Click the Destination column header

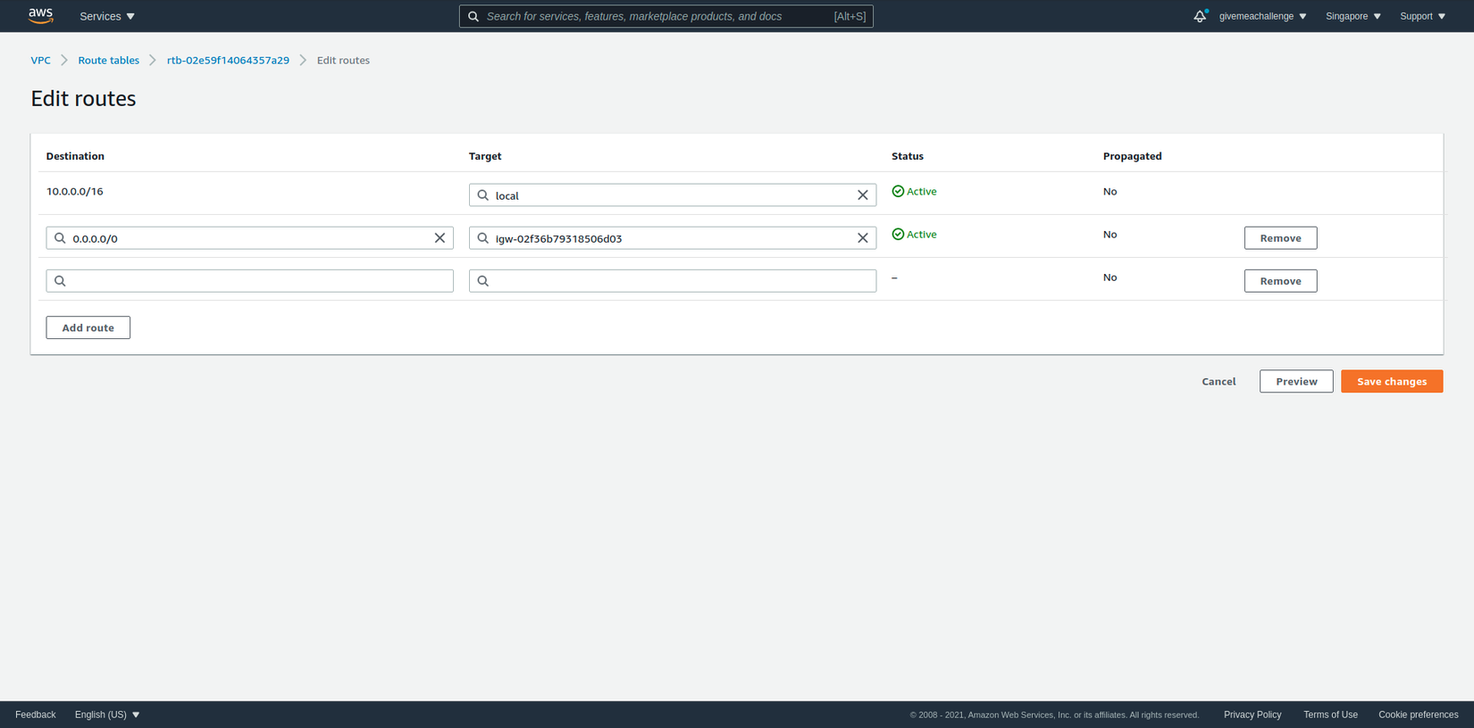tap(75, 156)
